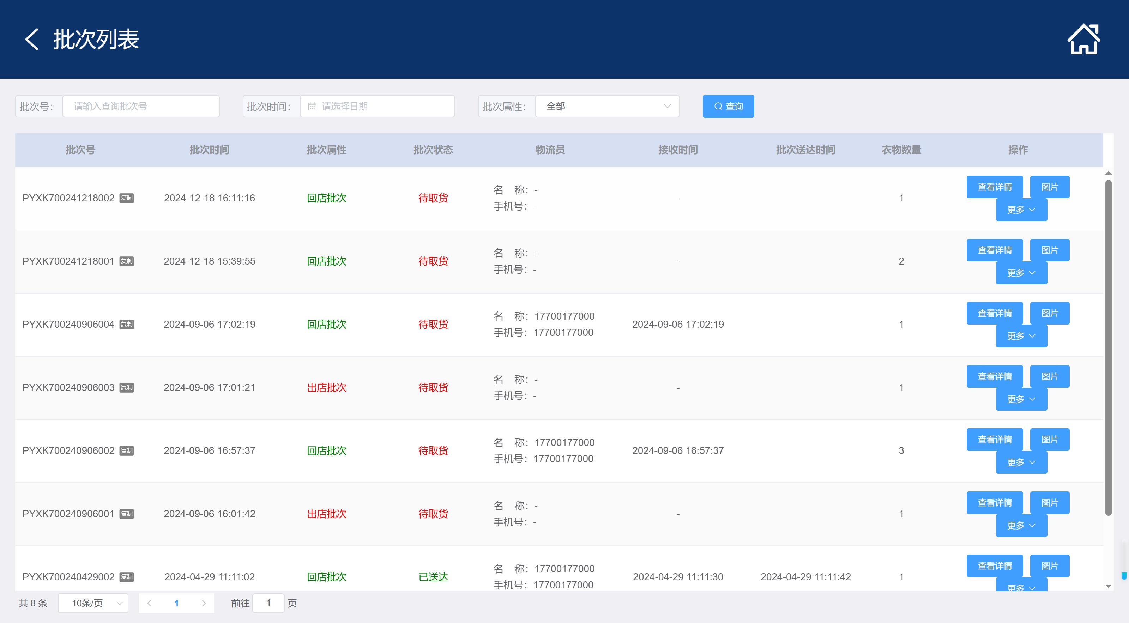The width and height of the screenshot is (1129, 623).
Task: Copy batch number PYXK700240906003
Action: pyautogui.click(x=127, y=387)
